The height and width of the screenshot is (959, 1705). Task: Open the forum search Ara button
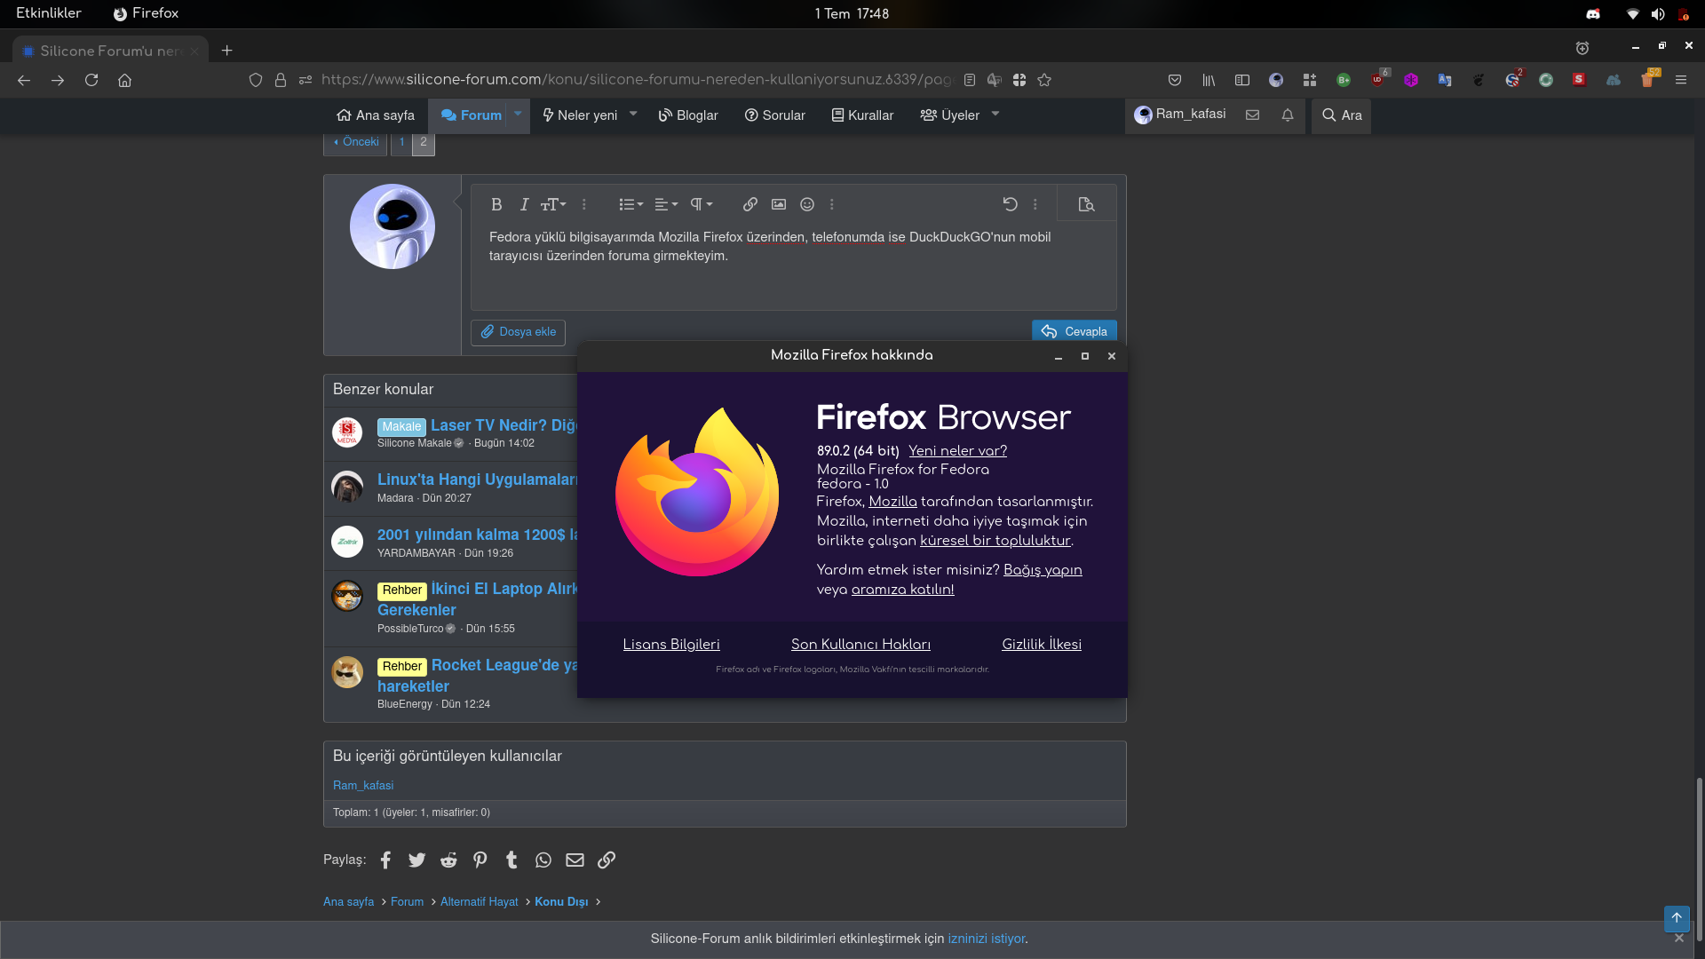1342,115
